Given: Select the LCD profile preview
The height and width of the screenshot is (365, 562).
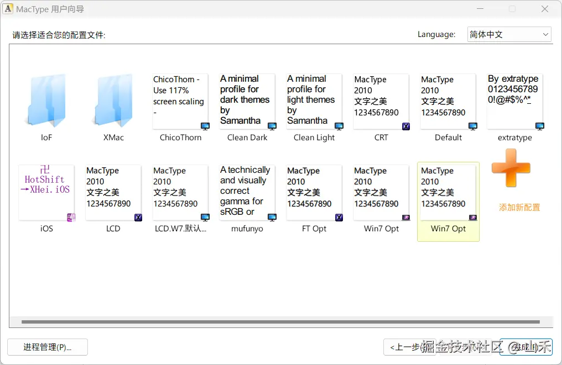Looking at the screenshot, I should pos(113,193).
